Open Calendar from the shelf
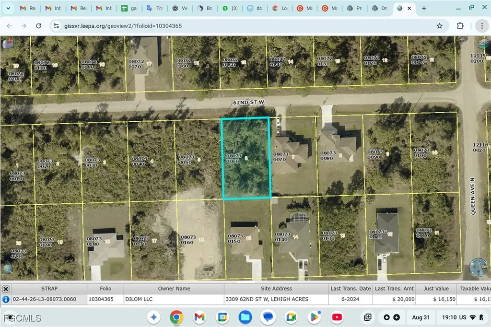Screen dimensions: 491x327 (222, 317)
